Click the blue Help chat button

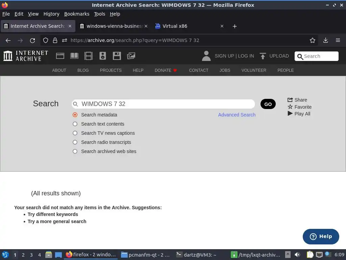321,237
